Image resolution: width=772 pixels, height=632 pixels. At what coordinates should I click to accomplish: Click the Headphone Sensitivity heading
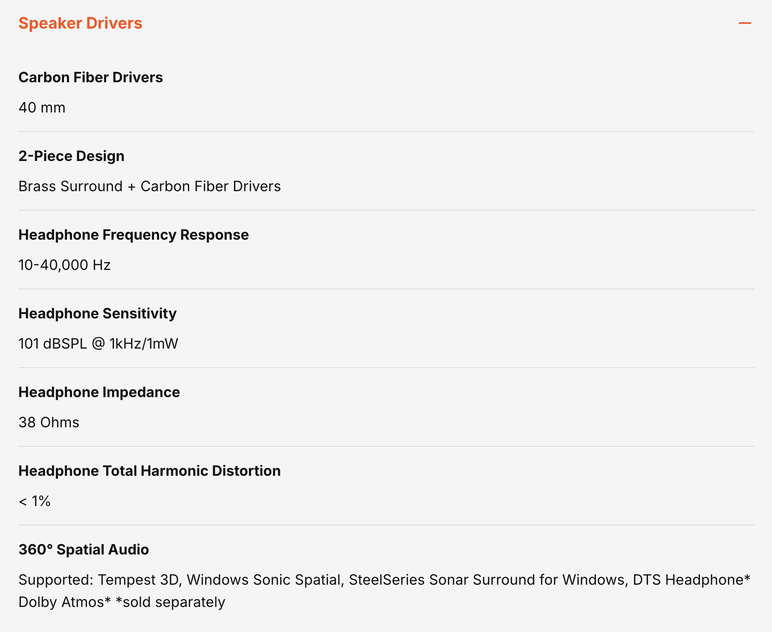[97, 314]
